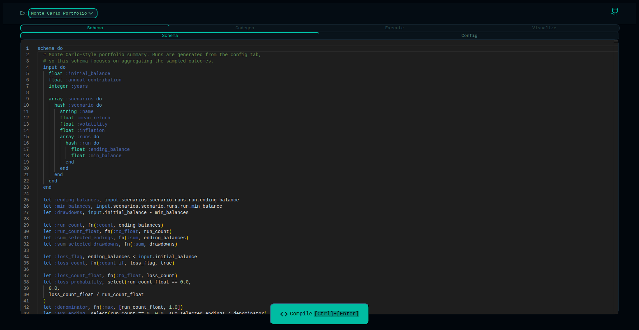The width and height of the screenshot is (639, 330).
Task: Select the Schema sub-tab beside Config
Action: coord(170,36)
